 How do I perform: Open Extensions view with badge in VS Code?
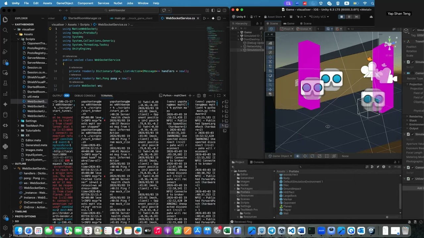[5, 62]
